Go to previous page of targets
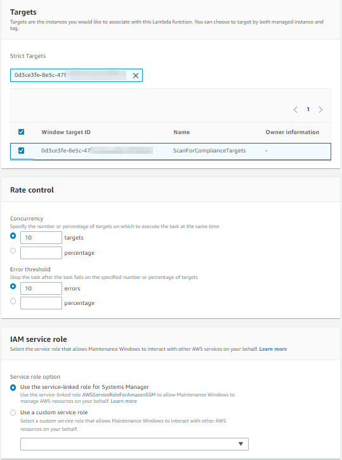This screenshot has width=342, height=460. click(296, 110)
